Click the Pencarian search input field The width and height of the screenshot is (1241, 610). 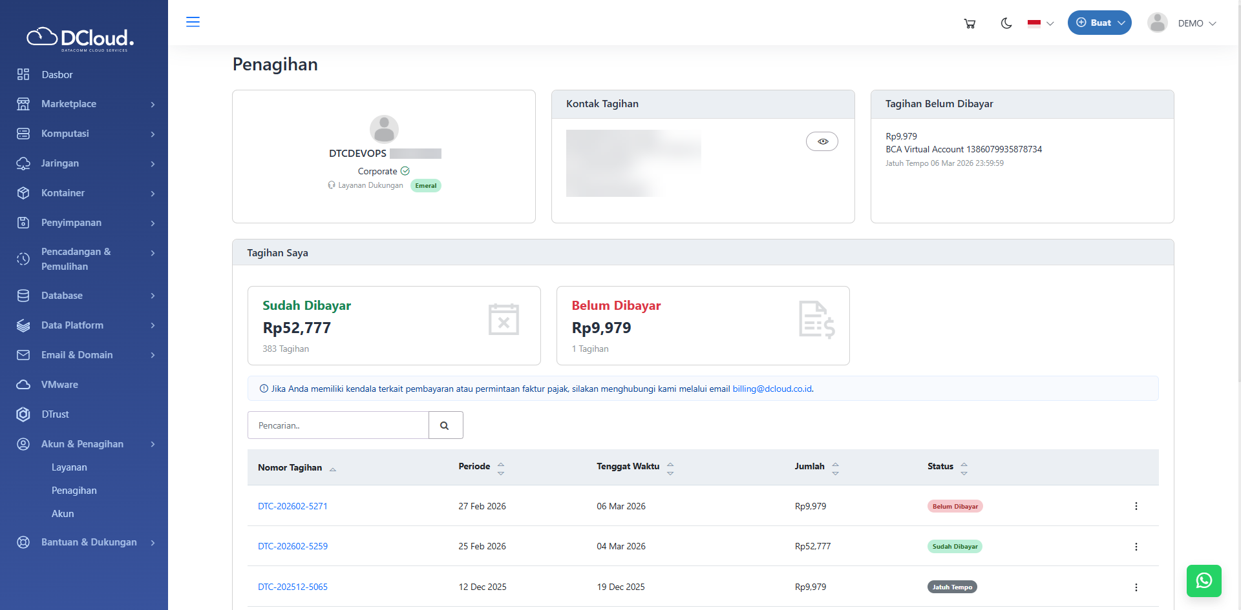[337, 425]
